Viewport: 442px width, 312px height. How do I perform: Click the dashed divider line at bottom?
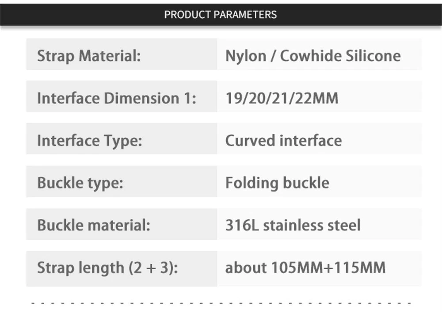click(221, 303)
